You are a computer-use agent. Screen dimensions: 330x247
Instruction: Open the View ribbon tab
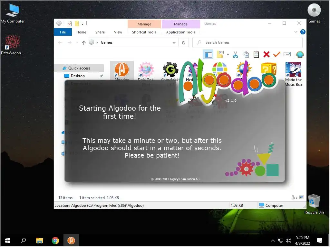[118, 32]
